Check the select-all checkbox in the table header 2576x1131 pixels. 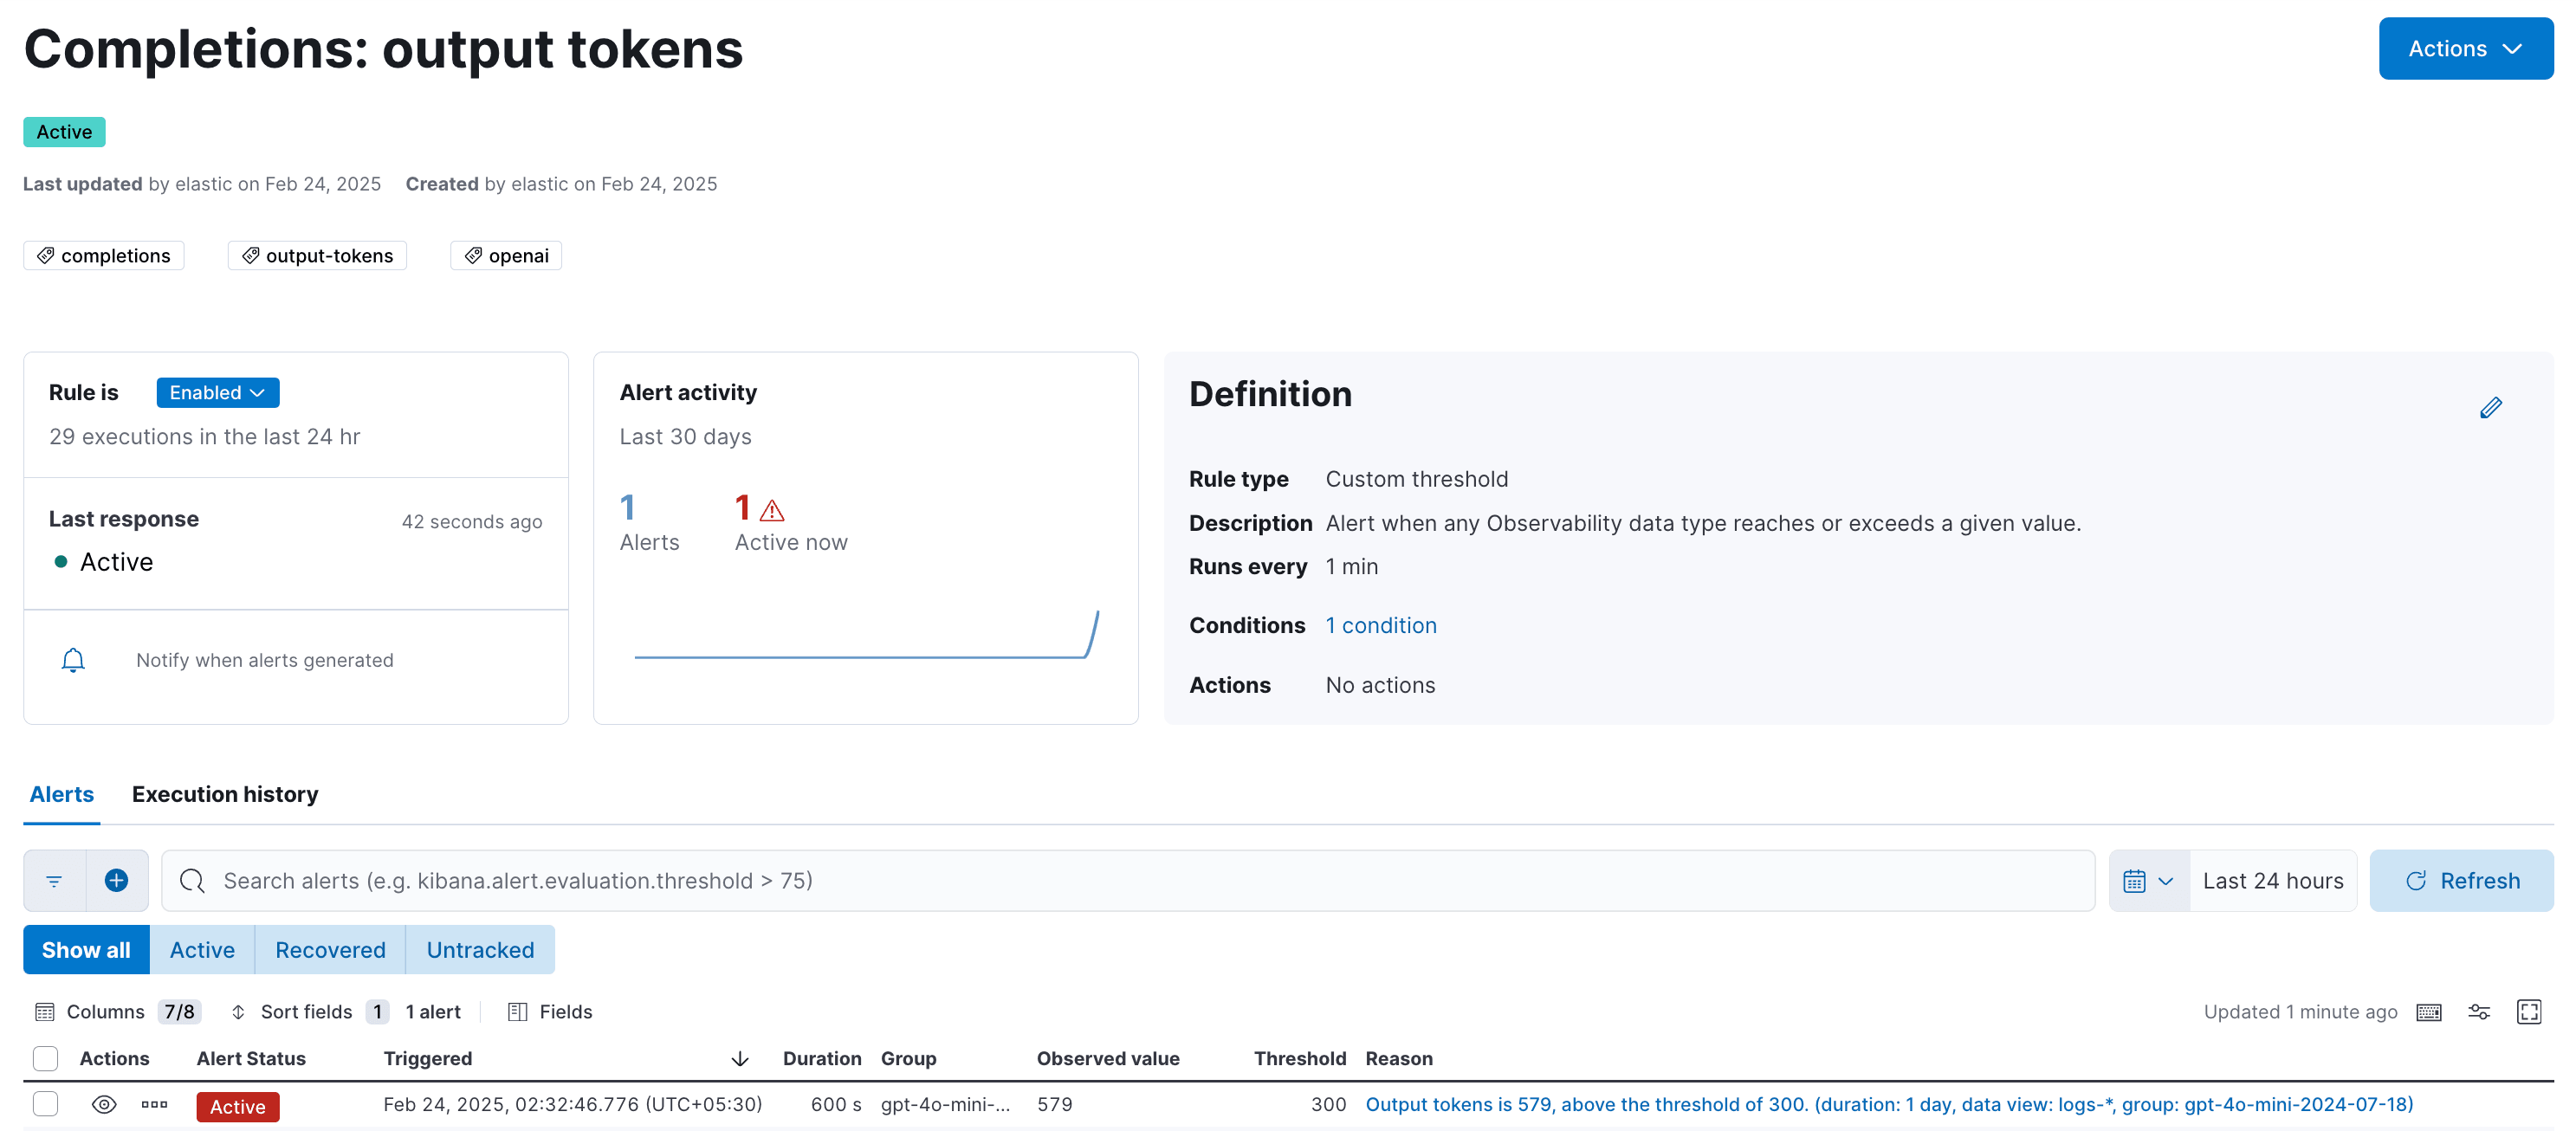point(46,1058)
